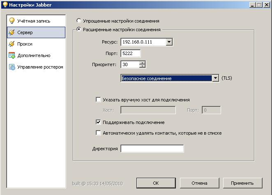Open the Учётная запись section
272x195 pixels.
tap(36, 21)
